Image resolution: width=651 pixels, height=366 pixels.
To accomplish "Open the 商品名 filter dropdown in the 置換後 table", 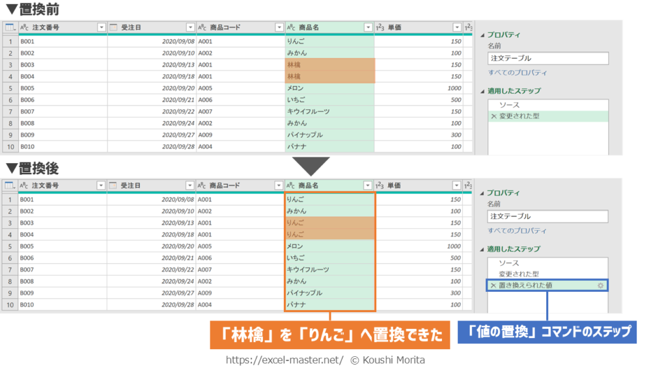I will pos(368,186).
